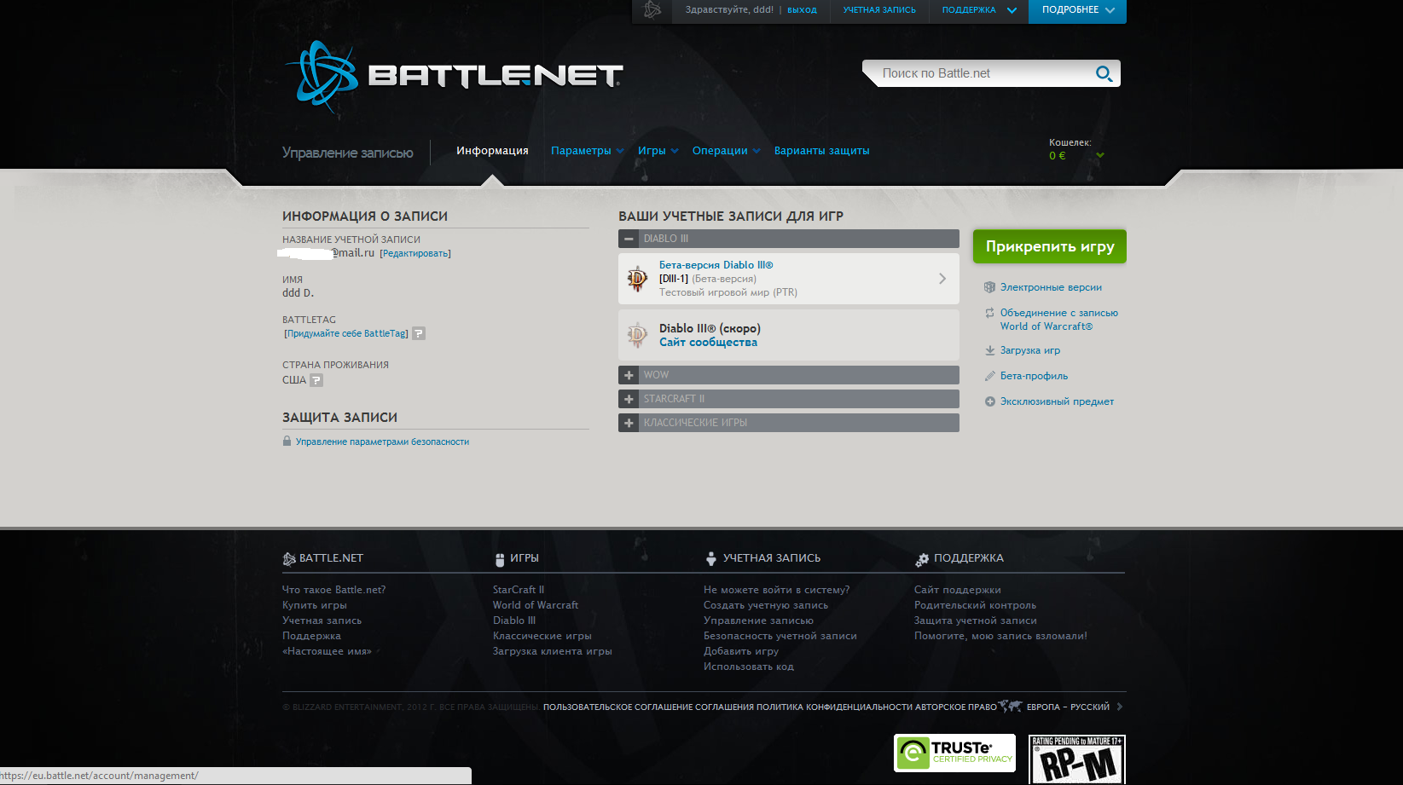
Task: Click footer link Купить игры
Action: [315, 605]
